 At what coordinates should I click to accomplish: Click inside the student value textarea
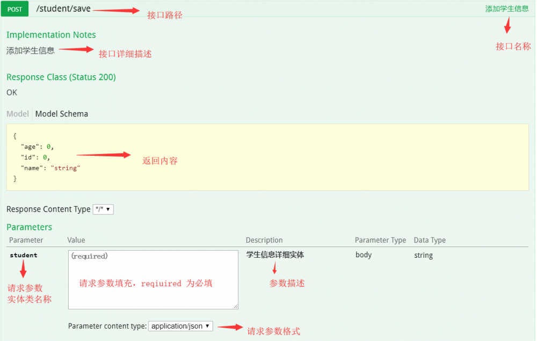[153, 279]
